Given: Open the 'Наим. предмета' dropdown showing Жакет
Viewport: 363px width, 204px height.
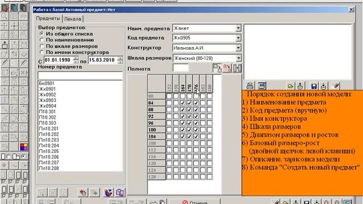Looking at the screenshot, I should coord(238,28).
